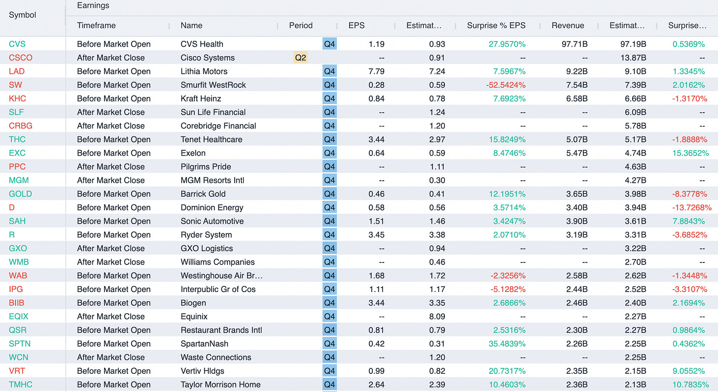This screenshot has height=392, width=718.
Task: Click the CVS Health company name
Action: (202, 44)
